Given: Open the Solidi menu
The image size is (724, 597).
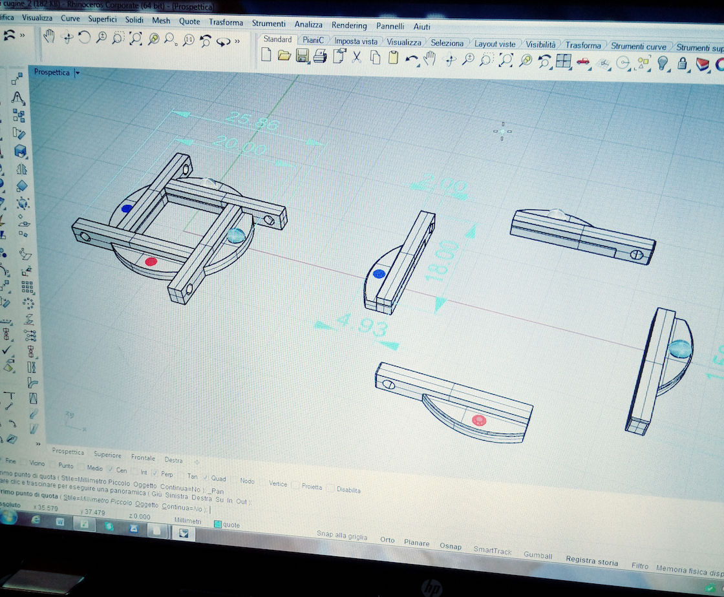Looking at the screenshot, I should 134,20.
